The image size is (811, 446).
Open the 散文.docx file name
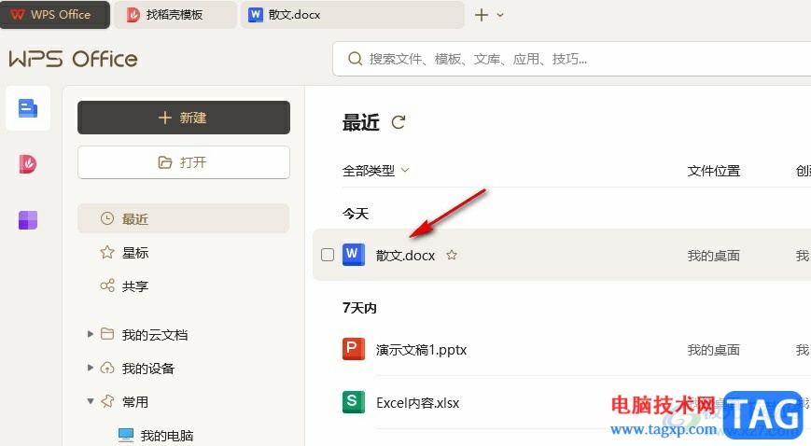pyautogui.click(x=405, y=256)
